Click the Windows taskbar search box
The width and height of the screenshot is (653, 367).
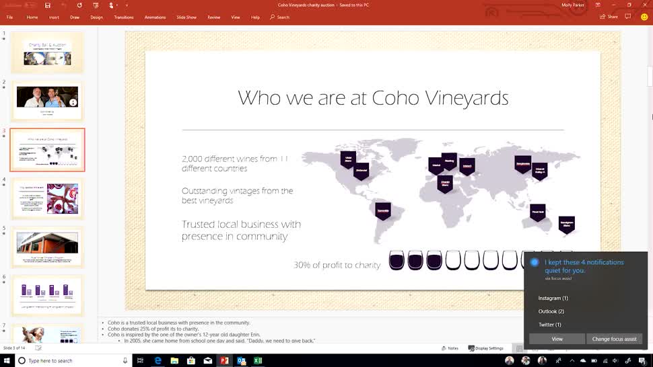tap(73, 360)
